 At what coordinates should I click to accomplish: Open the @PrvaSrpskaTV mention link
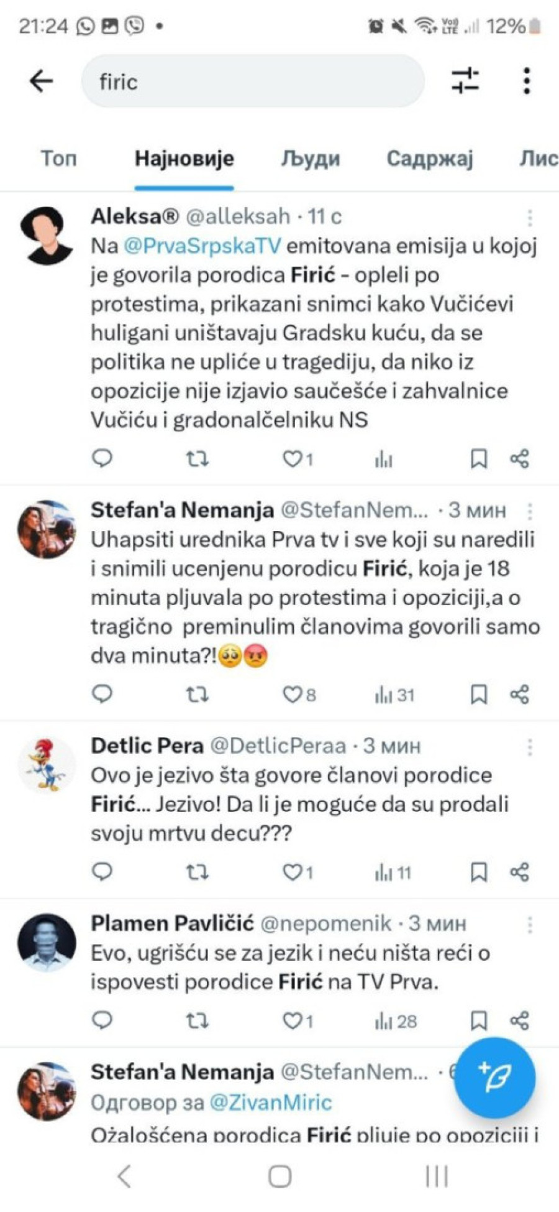point(202,246)
